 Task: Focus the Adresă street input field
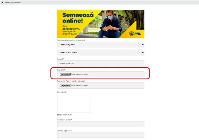(101, 63)
